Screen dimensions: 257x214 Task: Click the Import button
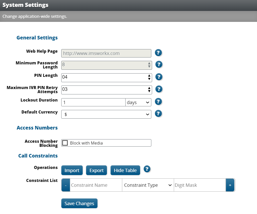72,170
